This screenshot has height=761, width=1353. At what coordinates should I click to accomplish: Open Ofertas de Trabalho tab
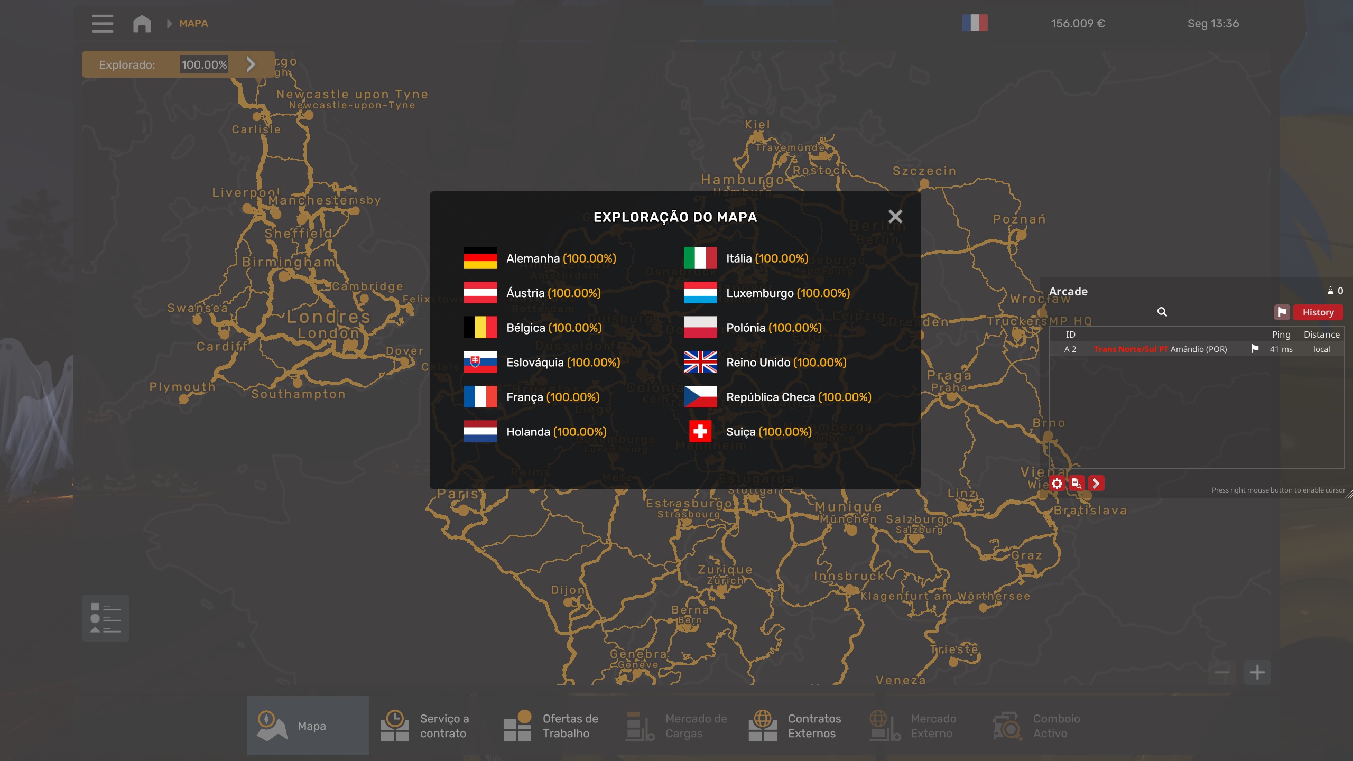tap(551, 726)
